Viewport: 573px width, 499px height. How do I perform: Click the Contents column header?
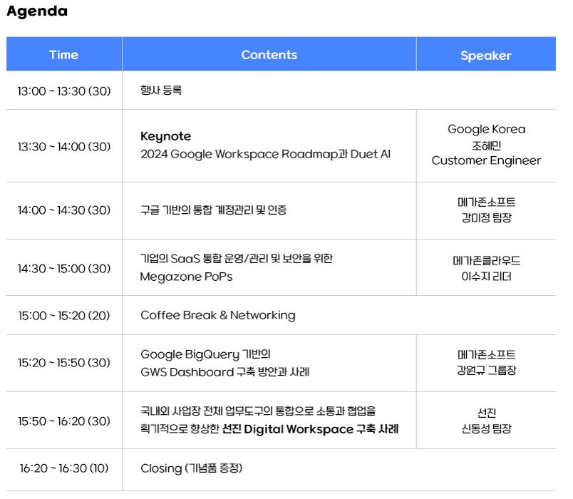pyautogui.click(x=269, y=55)
